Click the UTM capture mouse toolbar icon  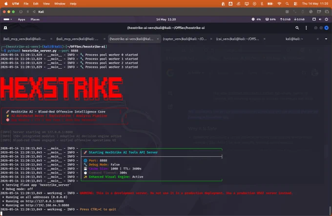click(287, 12)
